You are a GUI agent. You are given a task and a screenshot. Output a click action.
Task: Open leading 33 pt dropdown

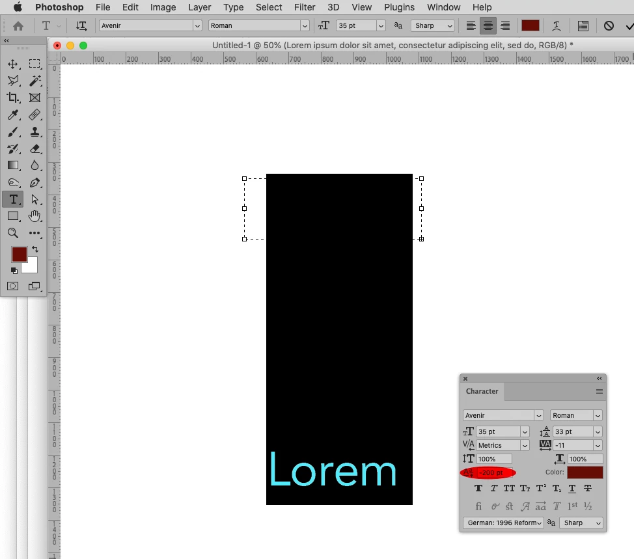click(x=598, y=431)
